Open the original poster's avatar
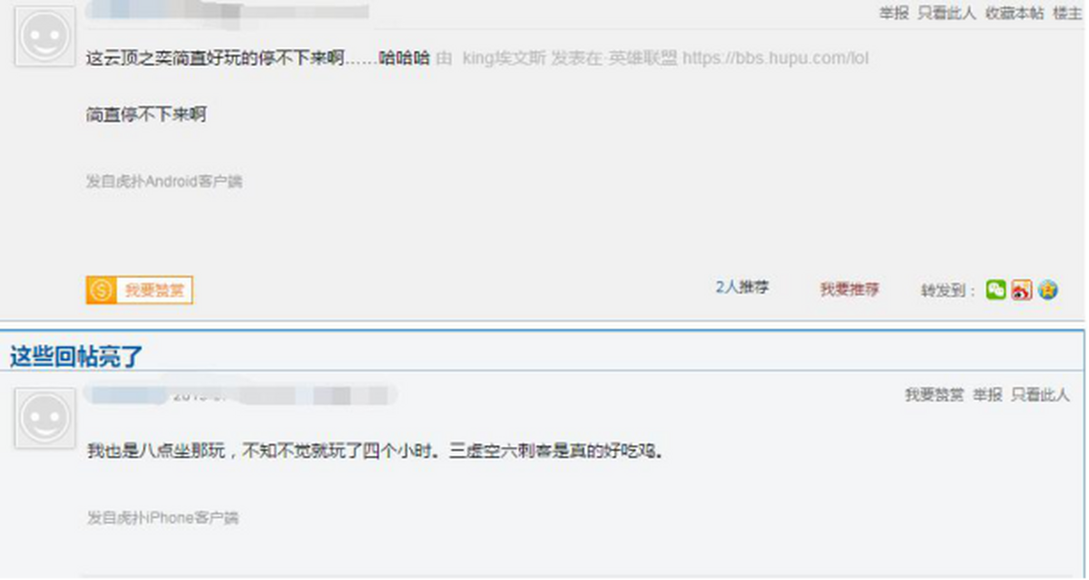1089x580 pixels. (45, 35)
